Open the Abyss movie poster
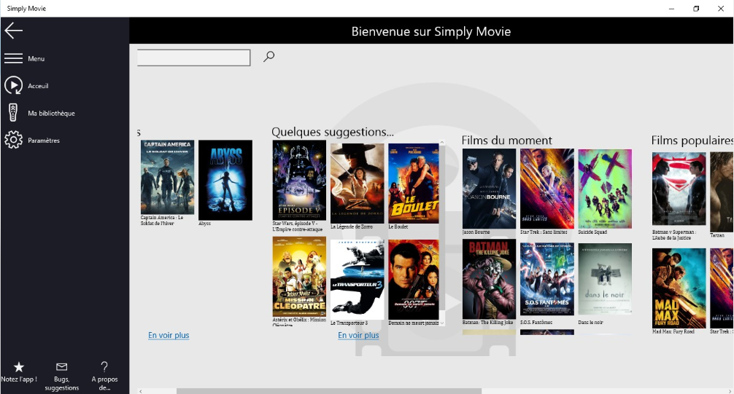Viewport: 734px width, 394px height. click(x=225, y=181)
